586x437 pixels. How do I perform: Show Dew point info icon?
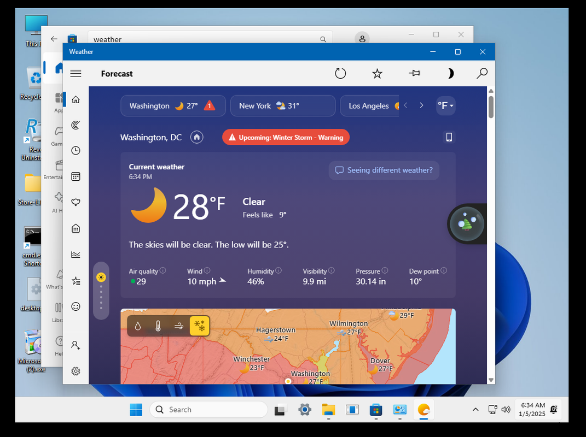444,270
